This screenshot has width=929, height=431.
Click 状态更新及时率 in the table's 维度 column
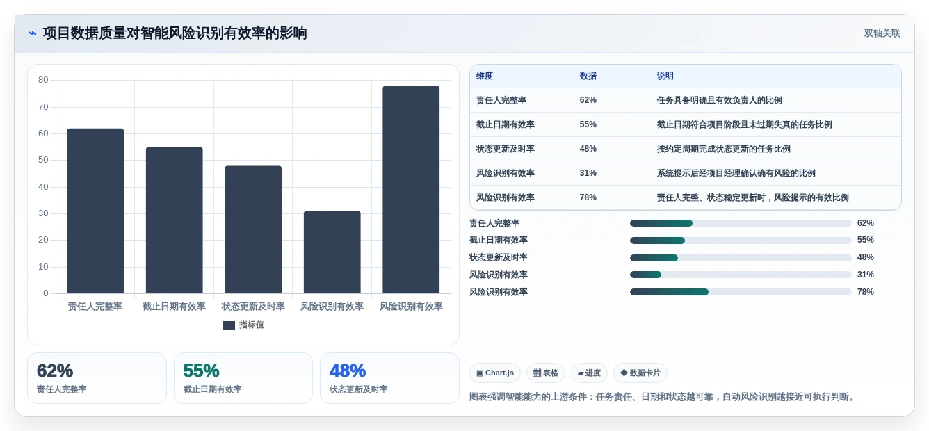pos(506,149)
